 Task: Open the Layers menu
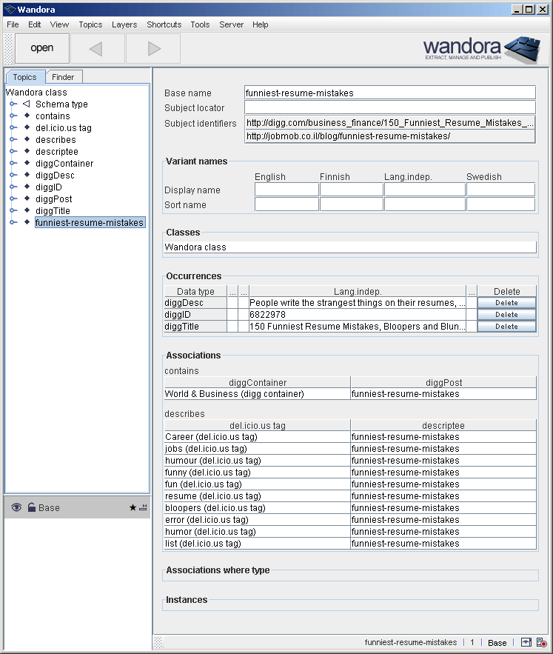[124, 24]
